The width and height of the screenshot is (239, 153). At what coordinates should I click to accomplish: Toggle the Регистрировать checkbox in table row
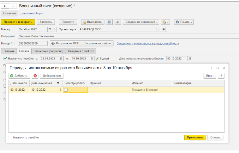click(66, 90)
